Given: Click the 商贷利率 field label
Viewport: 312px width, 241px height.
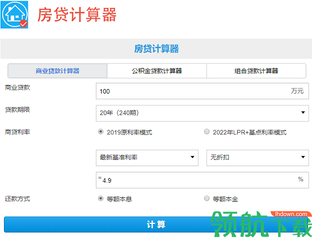Looking at the screenshot, I should pos(18,132).
